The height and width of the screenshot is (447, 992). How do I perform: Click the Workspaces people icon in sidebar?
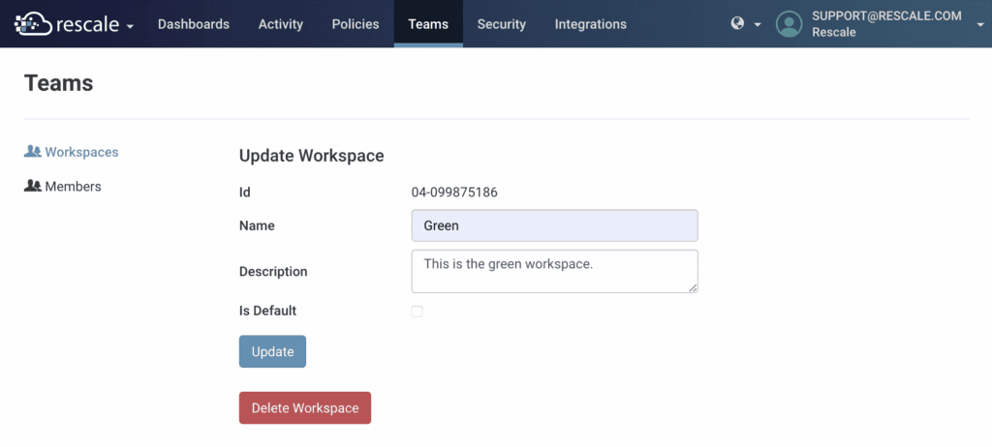[x=33, y=152]
